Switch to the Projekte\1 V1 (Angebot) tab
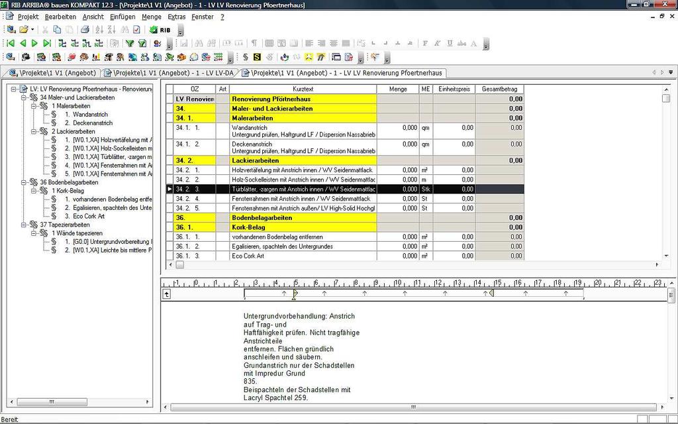The height and width of the screenshot is (424, 678). pyautogui.click(x=53, y=73)
